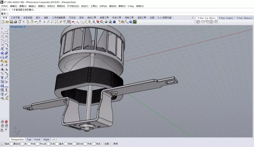Click the add viewport tab plus button

coord(54,140)
